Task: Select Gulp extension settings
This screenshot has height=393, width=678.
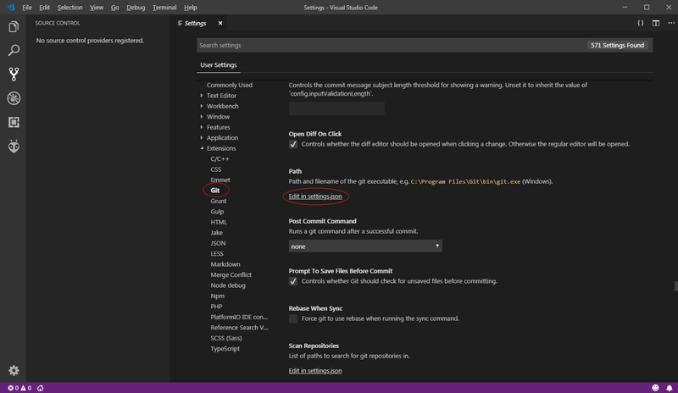Action: coord(217,212)
